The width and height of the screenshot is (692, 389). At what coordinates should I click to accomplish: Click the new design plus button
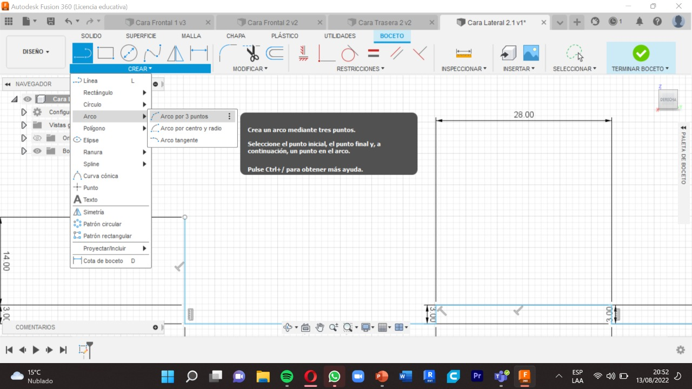(x=577, y=22)
